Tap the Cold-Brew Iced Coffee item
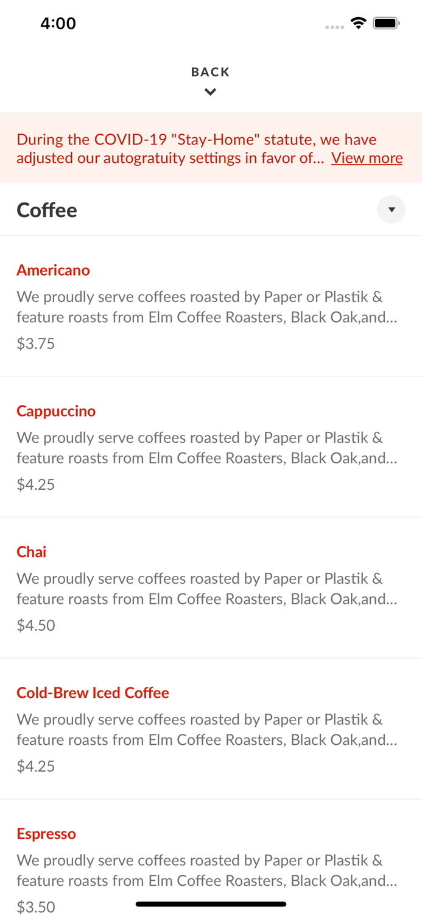The width and height of the screenshot is (422, 915). (x=93, y=692)
